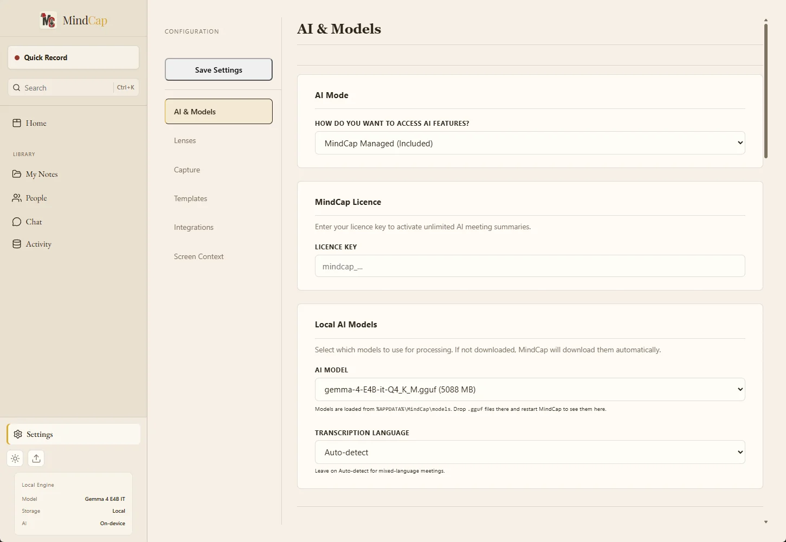The width and height of the screenshot is (786, 542).
Task: Expand the AI Model dropdown
Action: click(530, 389)
